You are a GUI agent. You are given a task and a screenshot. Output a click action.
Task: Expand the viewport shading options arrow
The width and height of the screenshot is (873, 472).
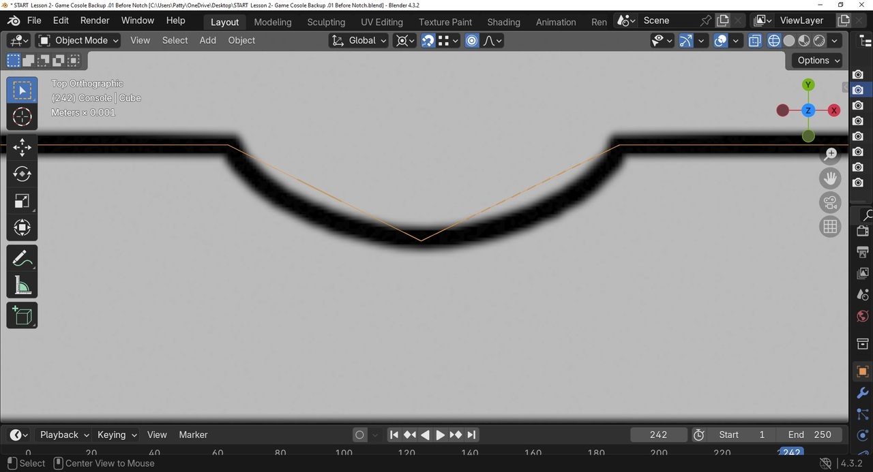835,40
